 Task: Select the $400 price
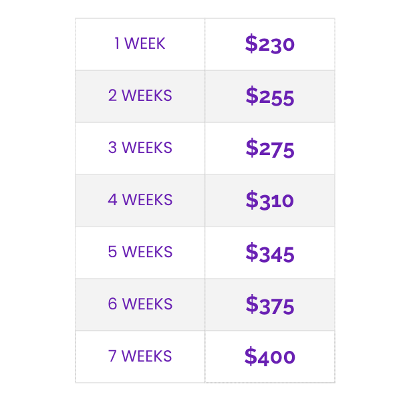[269, 356]
